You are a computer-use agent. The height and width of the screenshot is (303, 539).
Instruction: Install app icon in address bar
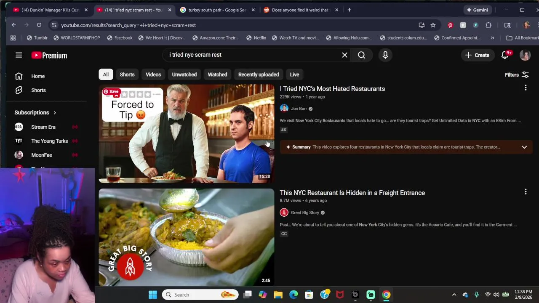pos(422,25)
